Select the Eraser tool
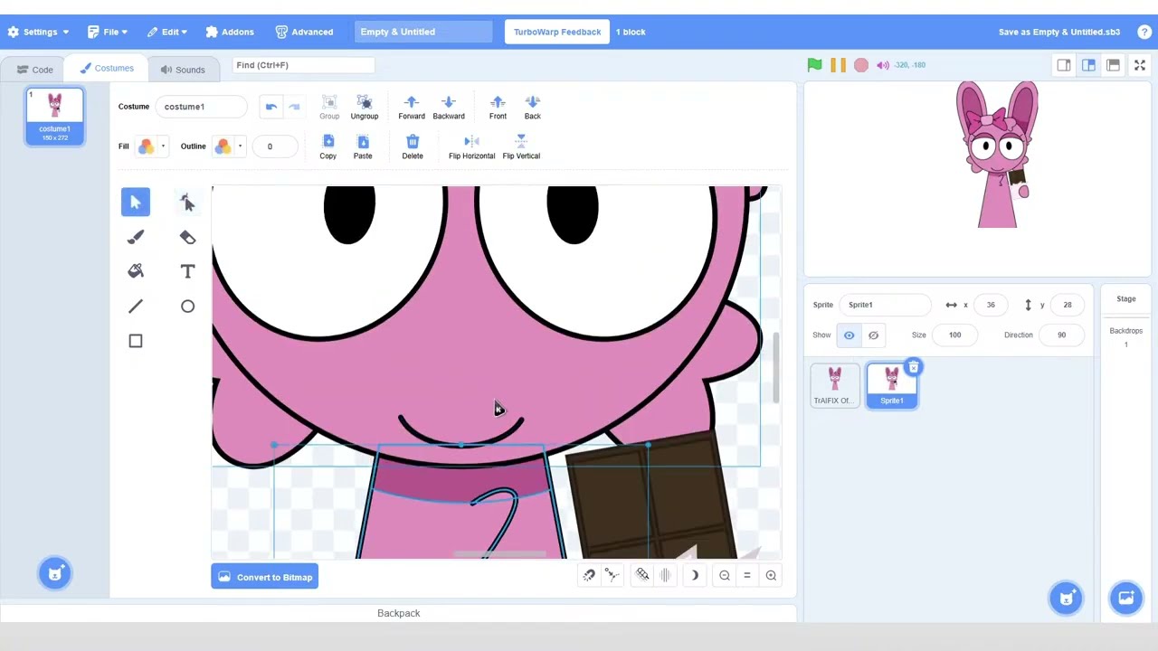 [187, 237]
